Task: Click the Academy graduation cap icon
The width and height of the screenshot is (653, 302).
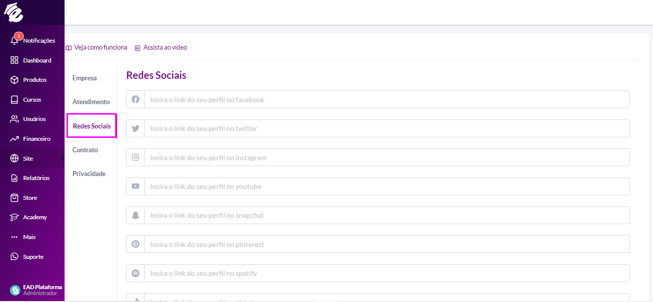Action: tap(14, 217)
